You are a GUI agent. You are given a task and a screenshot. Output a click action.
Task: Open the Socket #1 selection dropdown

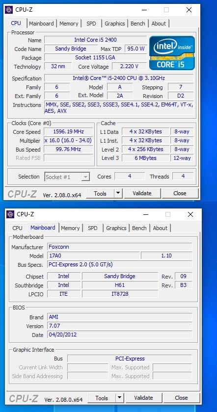67,177
